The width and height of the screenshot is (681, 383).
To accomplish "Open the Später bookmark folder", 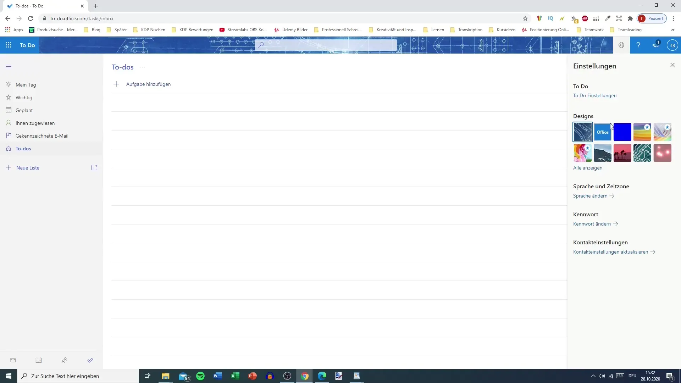I will click(x=117, y=30).
